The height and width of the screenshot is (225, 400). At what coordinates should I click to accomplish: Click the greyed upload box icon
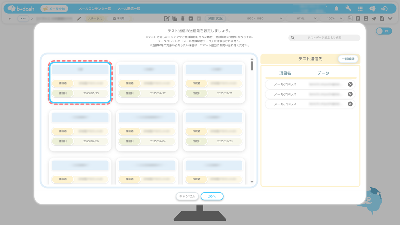199,19
